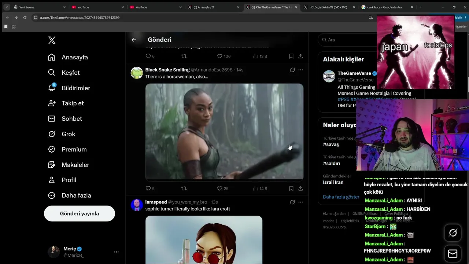
Task: Open TheGameVerse profile in Alakalı kişiler
Action: 354,73
